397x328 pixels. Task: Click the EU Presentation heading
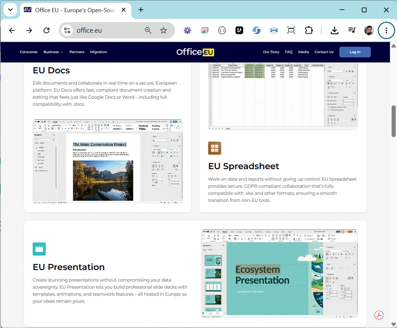tap(69, 267)
